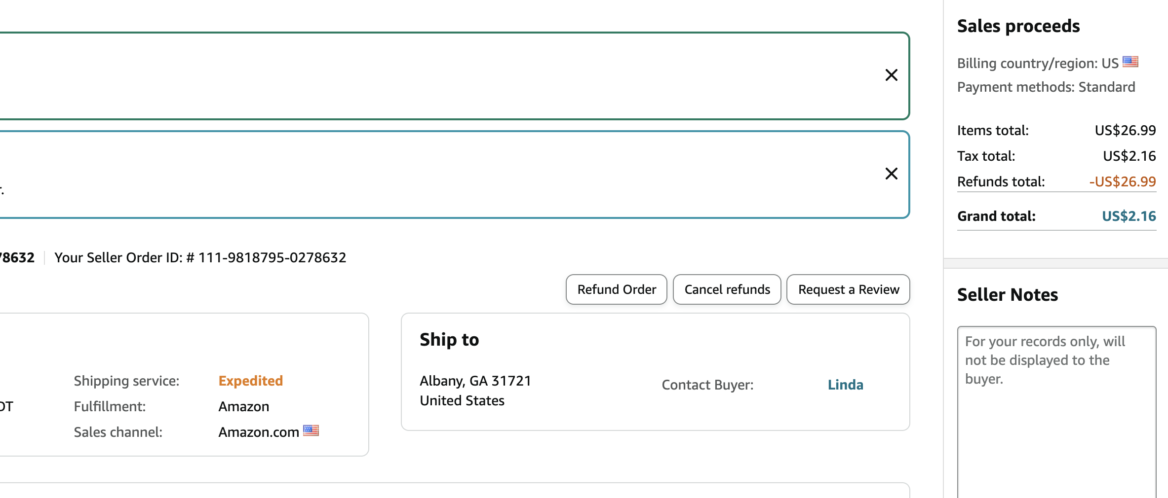Click the Refunds total -US$26.99 value
1168x498 pixels.
click(x=1122, y=181)
